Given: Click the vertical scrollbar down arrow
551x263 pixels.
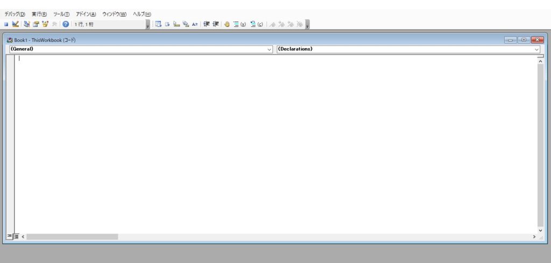Looking at the screenshot, I should [540, 230].
